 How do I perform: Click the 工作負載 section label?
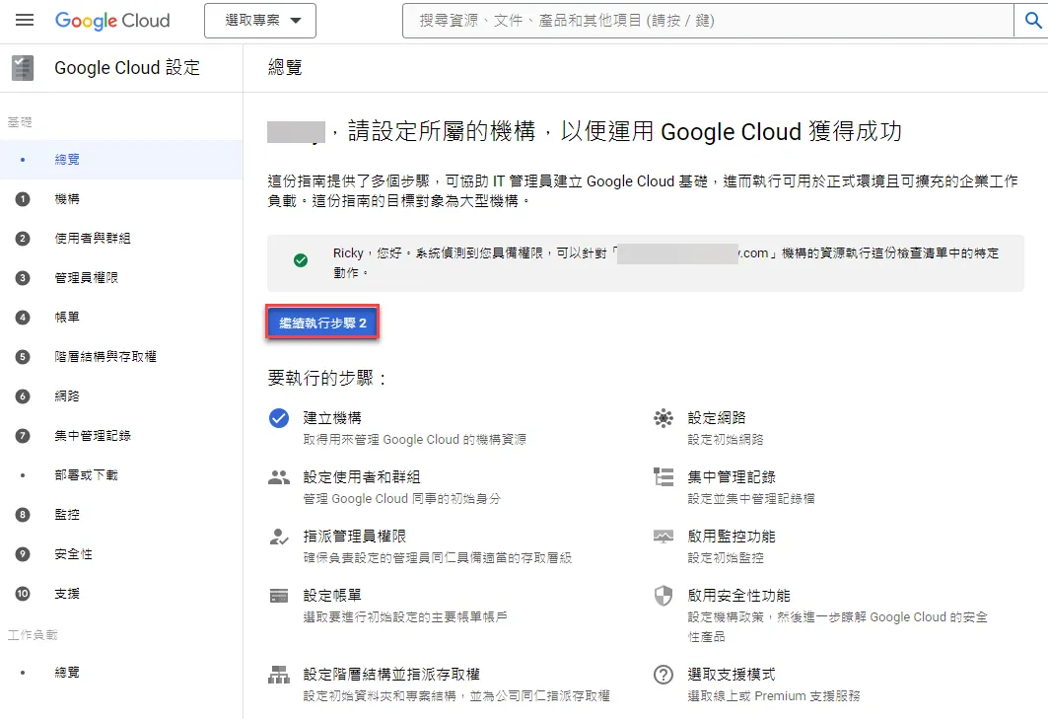[x=33, y=635]
